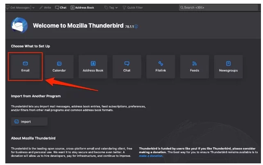Click the 'Welcome to Mozilla Thunderbird' heading
The image size is (263, 165).
[78, 26]
